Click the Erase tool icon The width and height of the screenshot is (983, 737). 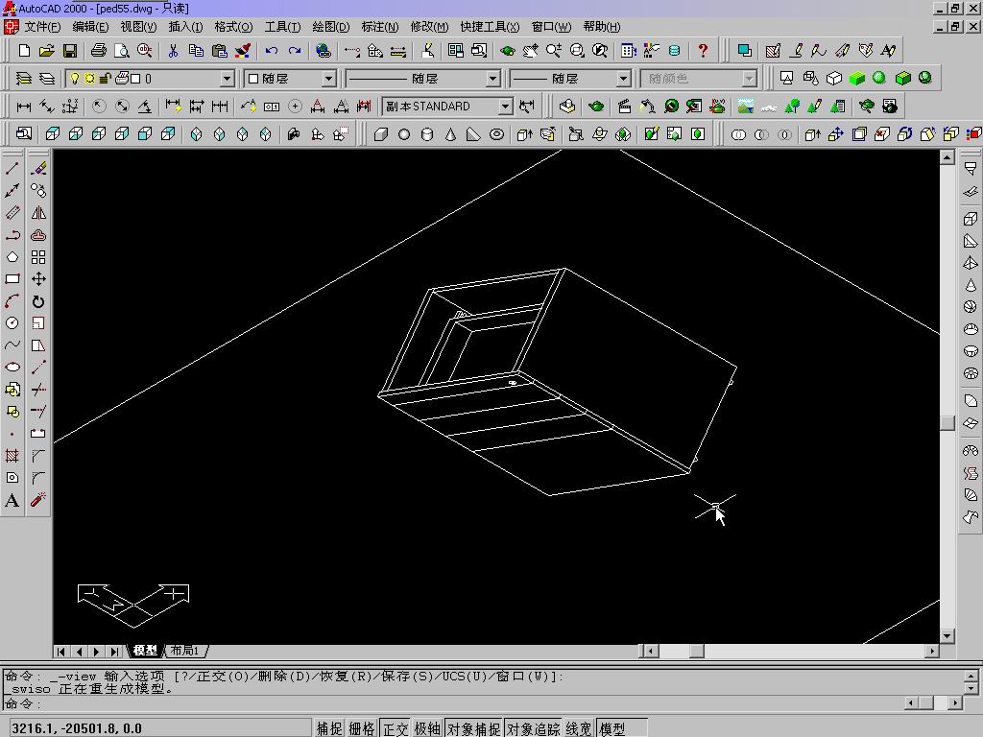(38, 169)
